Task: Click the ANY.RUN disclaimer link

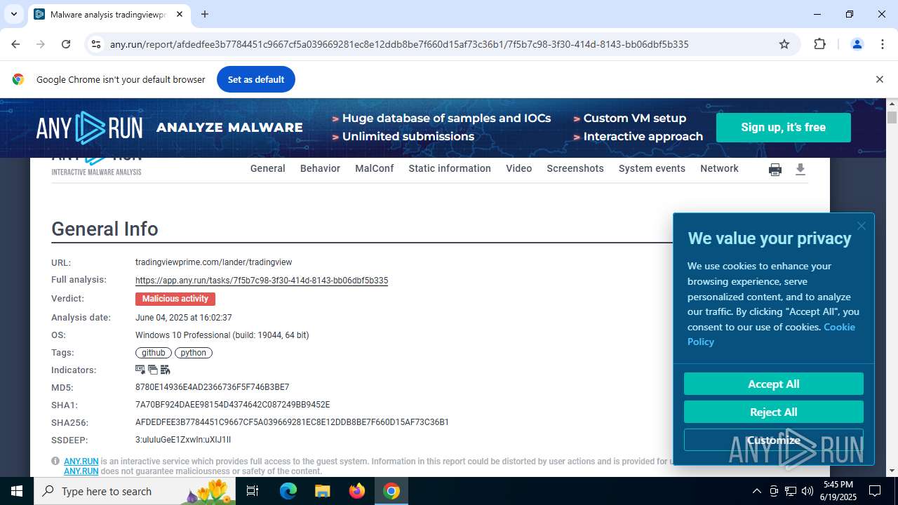Action: (81, 462)
